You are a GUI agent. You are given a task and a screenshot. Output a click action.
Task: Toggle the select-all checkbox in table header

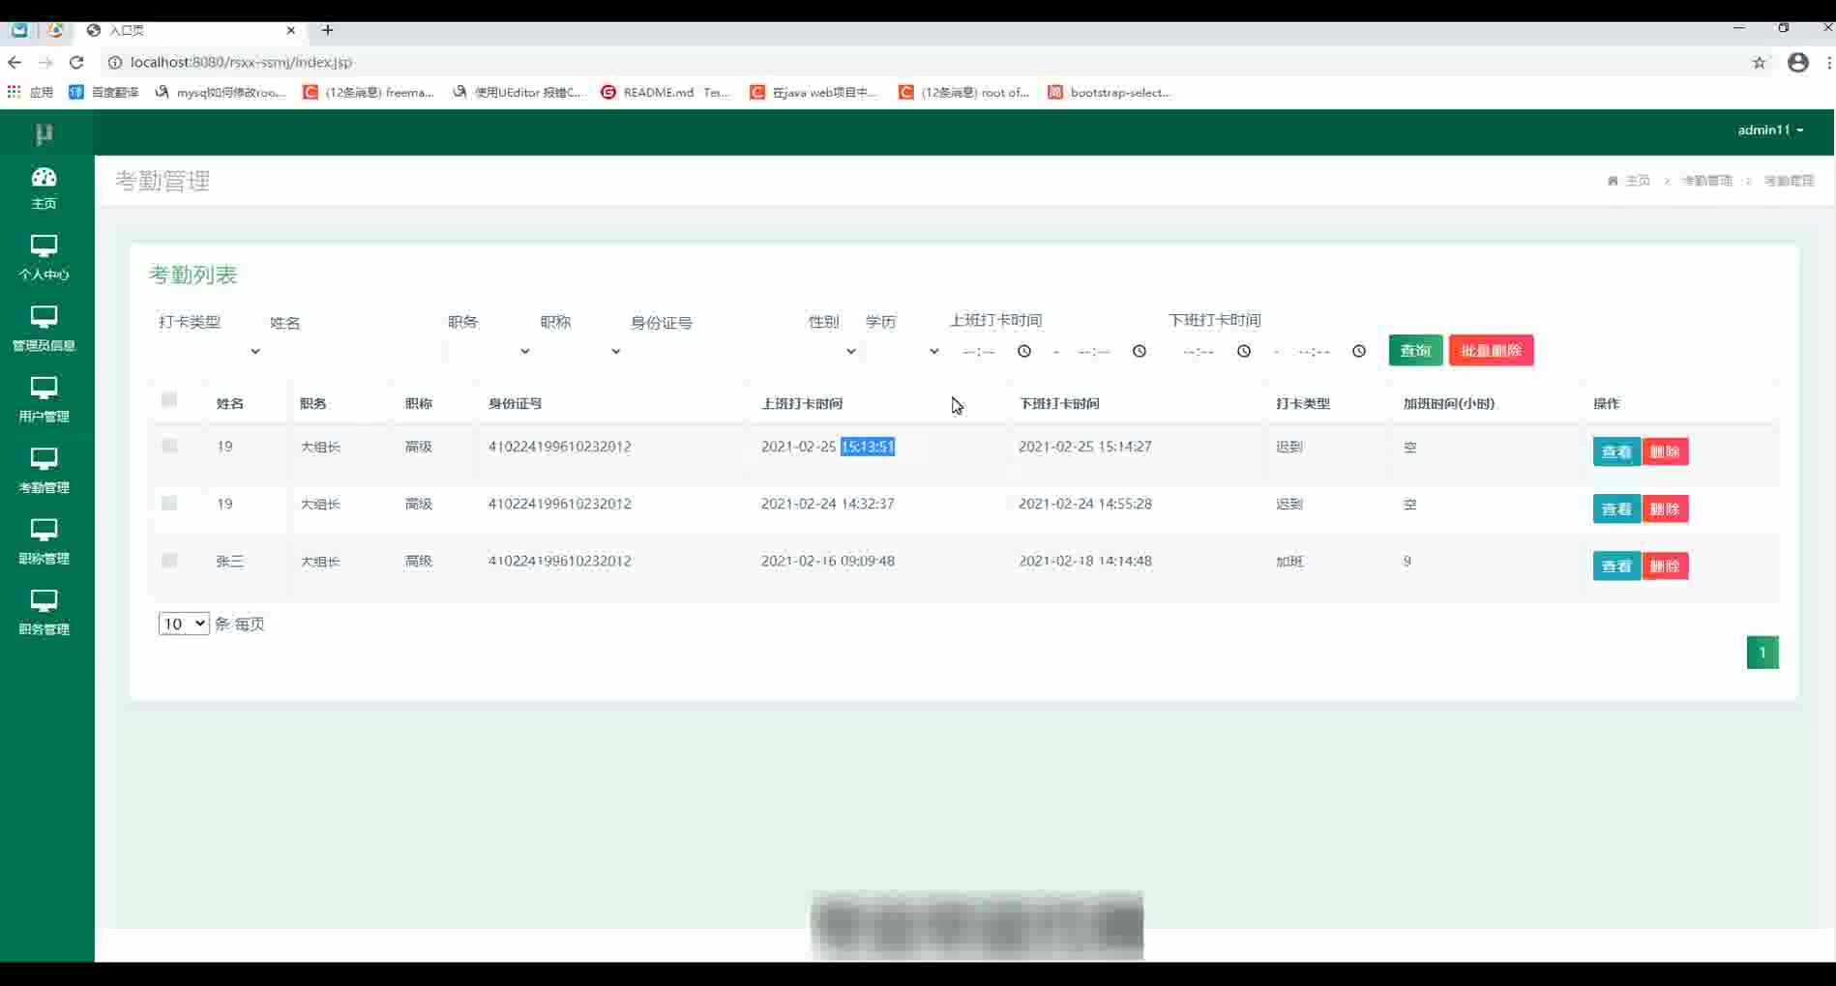pyautogui.click(x=169, y=400)
